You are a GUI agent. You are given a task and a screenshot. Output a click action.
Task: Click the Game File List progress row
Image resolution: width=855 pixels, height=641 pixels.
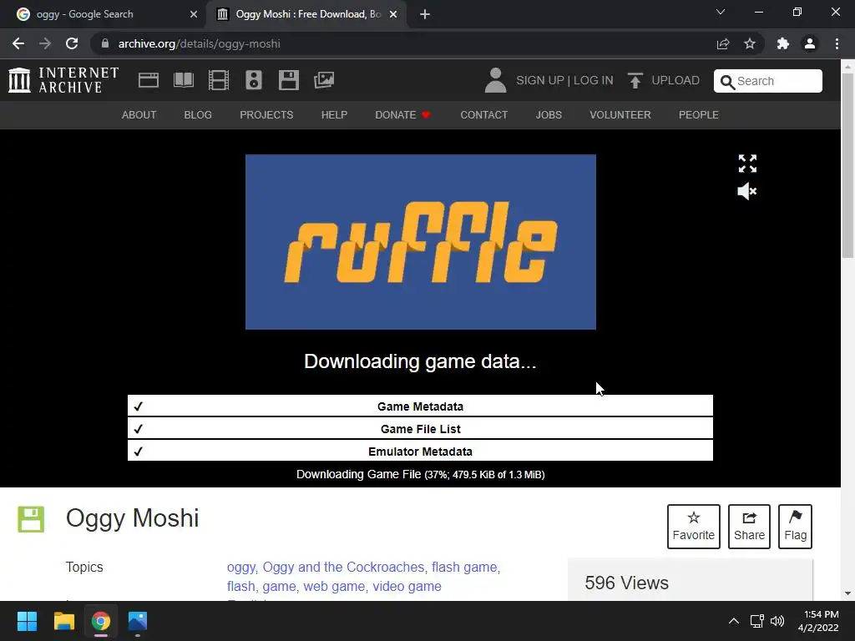[421, 429]
